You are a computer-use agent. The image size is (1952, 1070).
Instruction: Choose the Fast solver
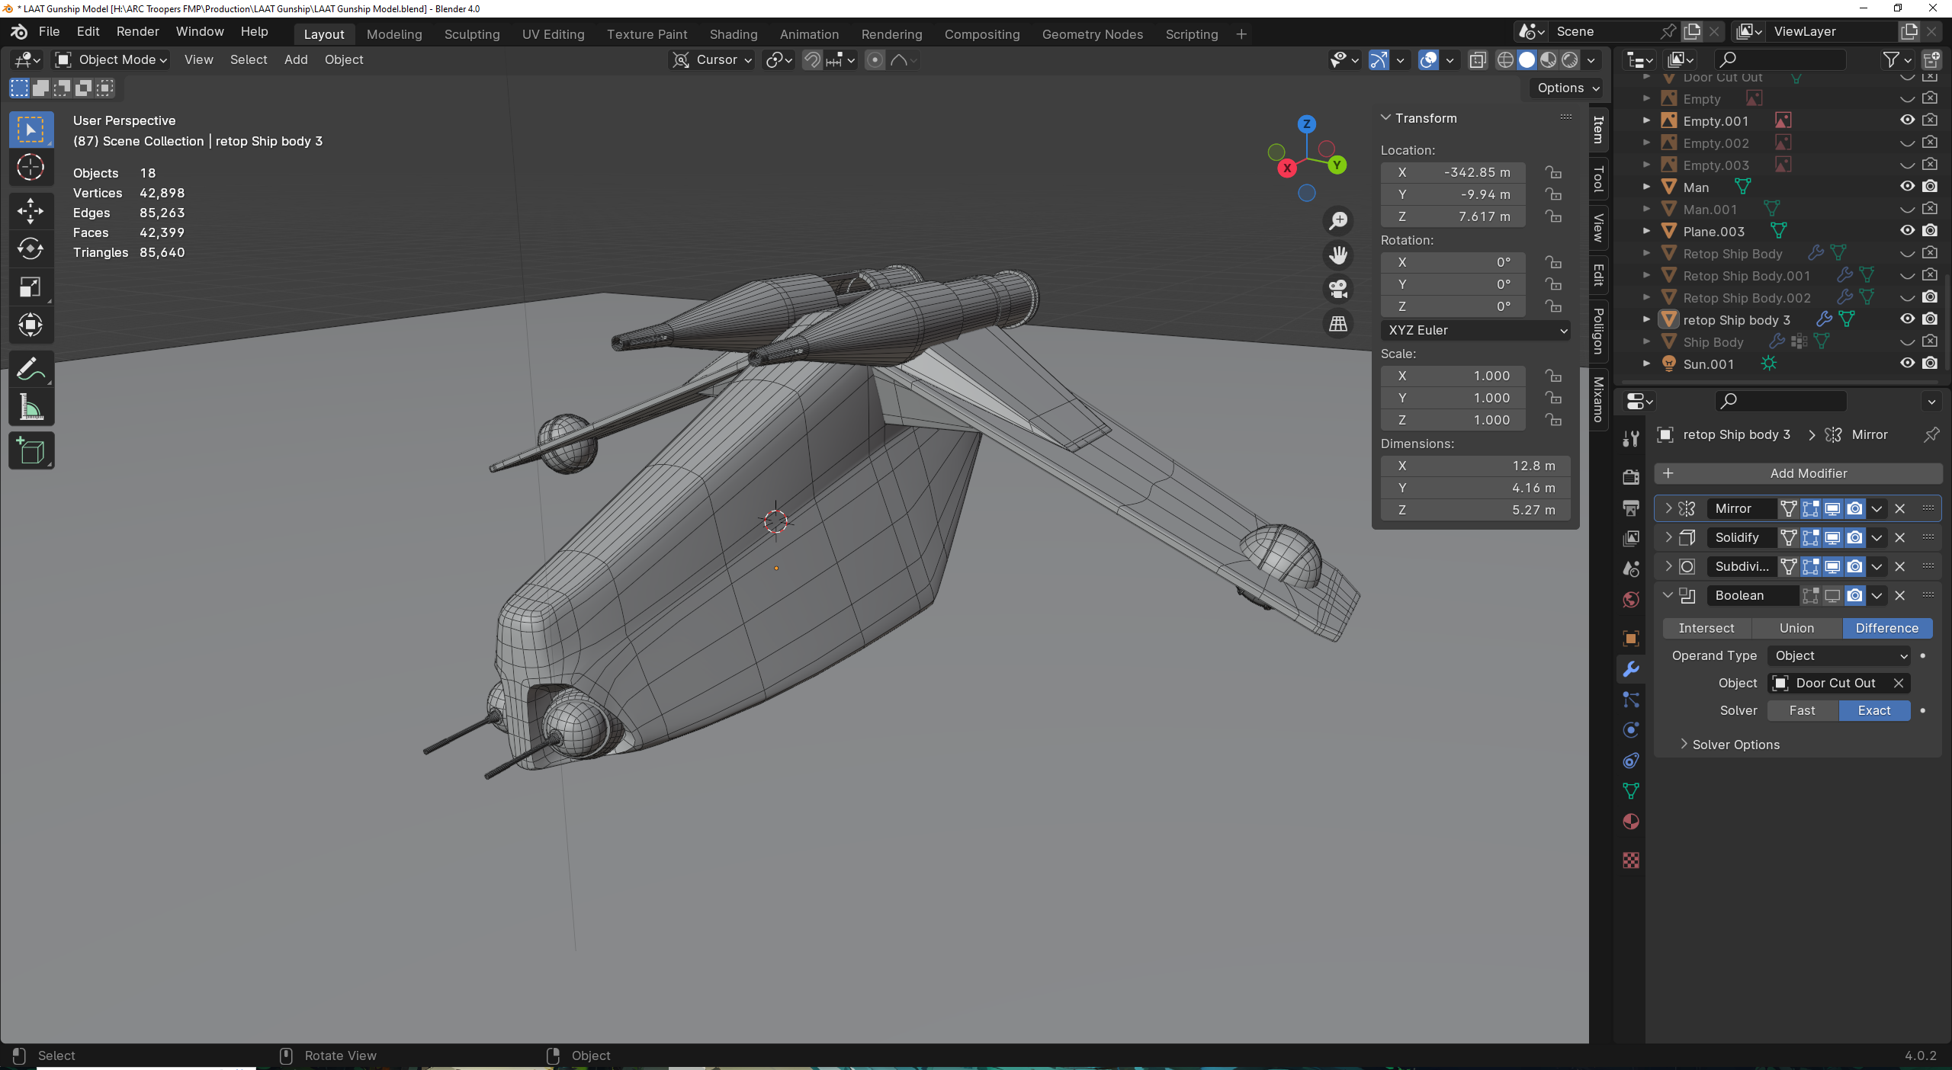click(x=1802, y=710)
